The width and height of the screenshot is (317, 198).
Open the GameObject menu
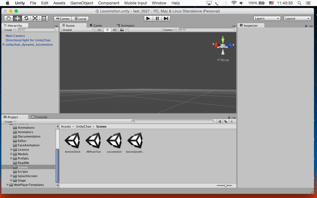pyautogui.click(x=82, y=3)
